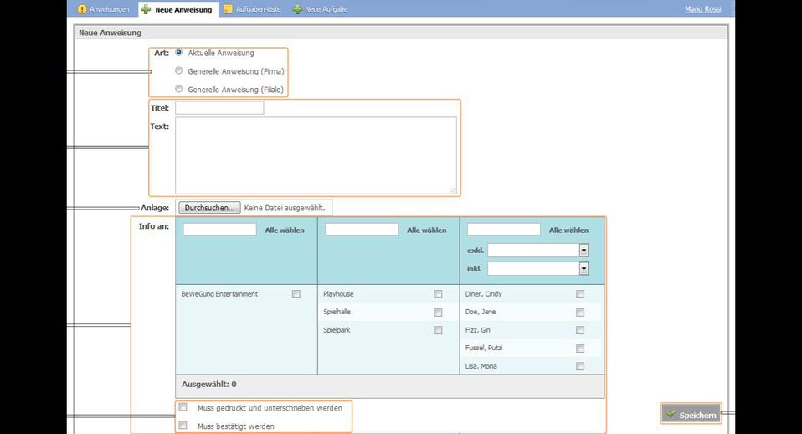Tick checkbox for Diner, Cindy
The image size is (802, 434).
(580, 294)
